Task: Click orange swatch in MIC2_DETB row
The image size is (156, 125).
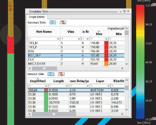Action: point(106,64)
